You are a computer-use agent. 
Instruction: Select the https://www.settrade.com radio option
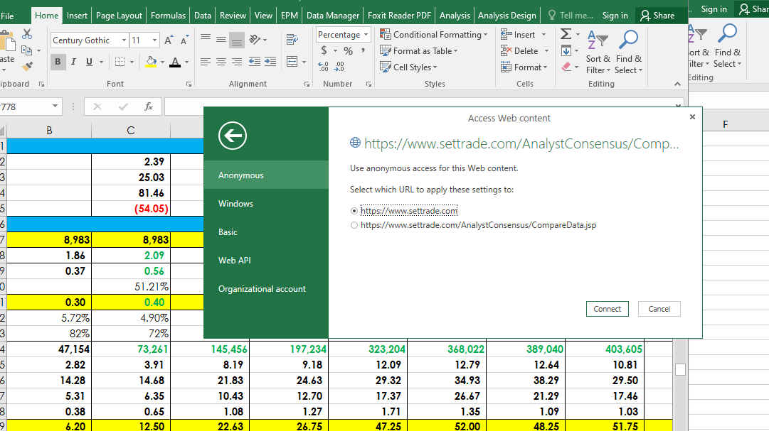(x=355, y=211)
